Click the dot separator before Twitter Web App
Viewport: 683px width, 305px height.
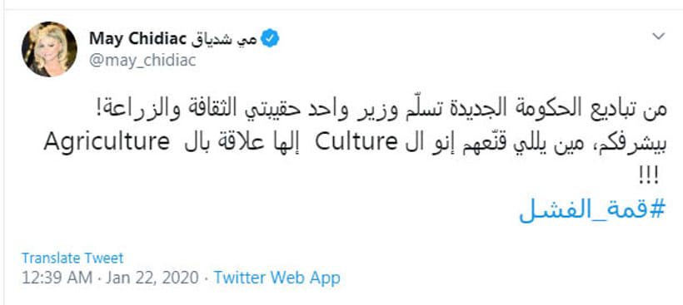pos(206,278)
